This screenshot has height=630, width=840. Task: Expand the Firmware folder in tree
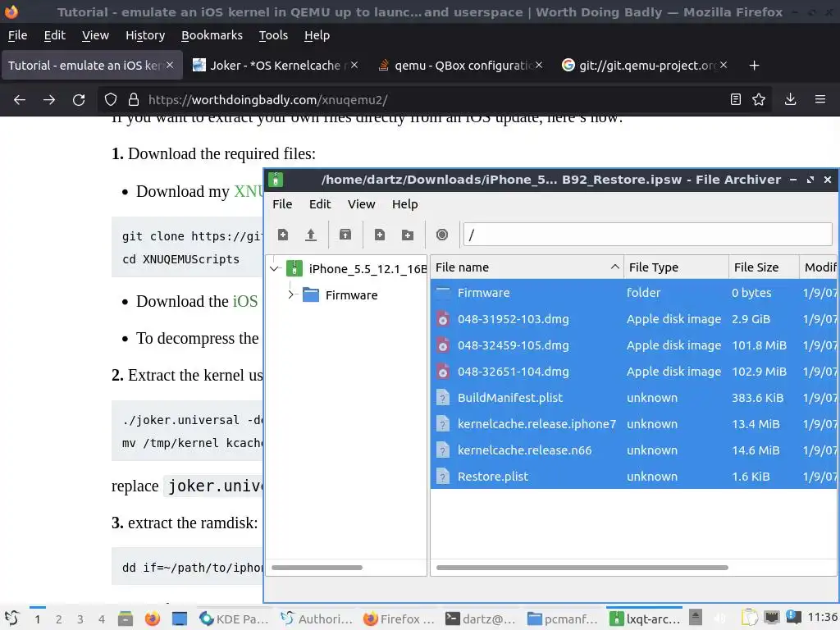tap(291, 294)
